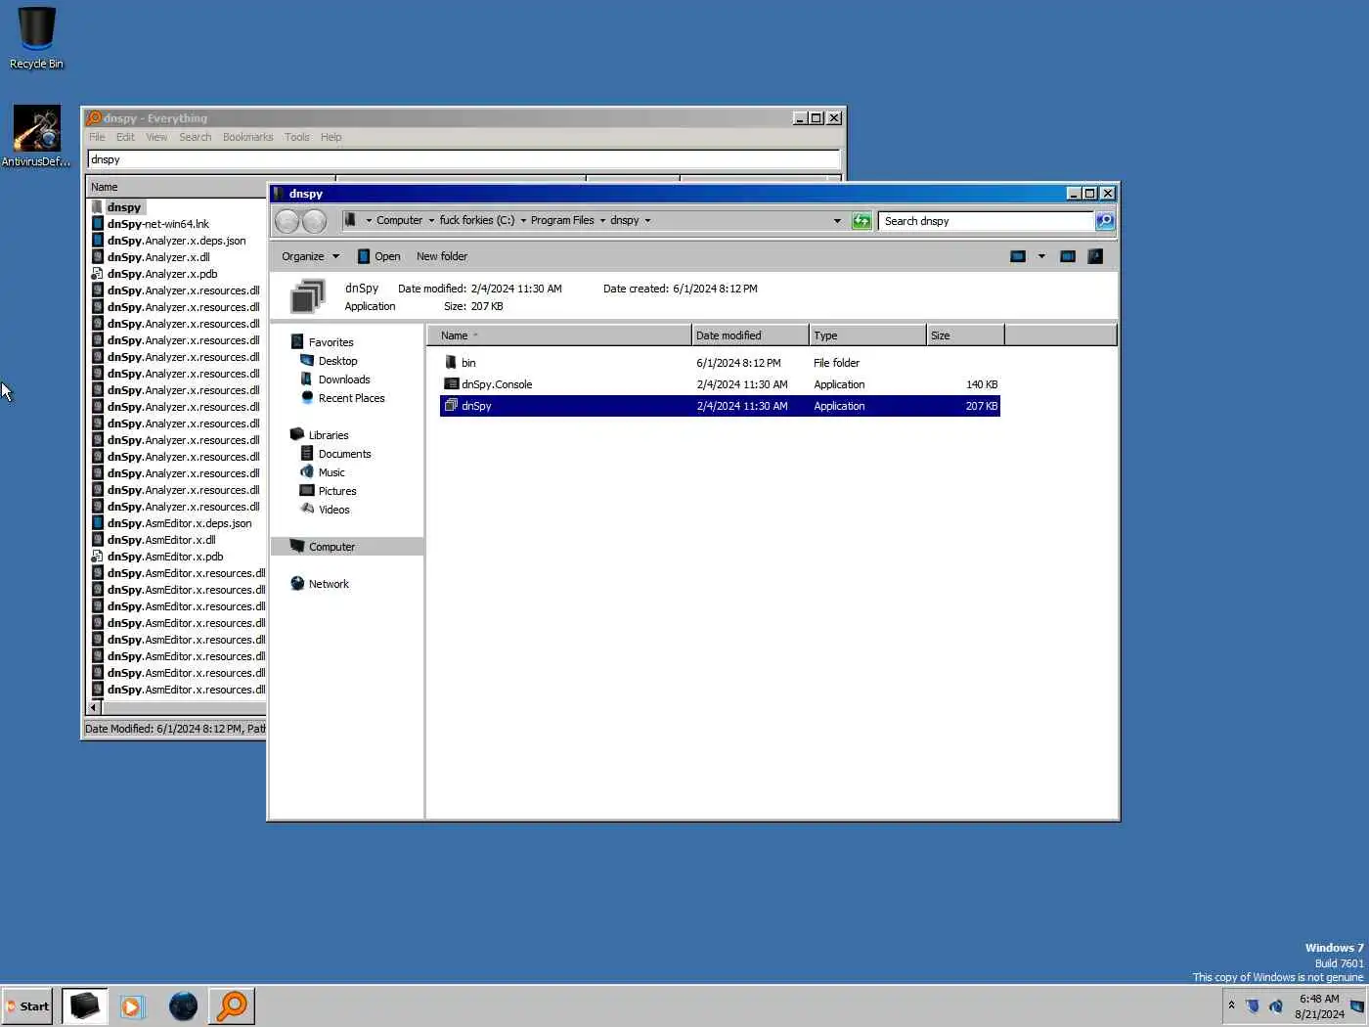Expand the address bar history dropdown
Viewport: 1369px width, 1027px height.
pos(837,221)
